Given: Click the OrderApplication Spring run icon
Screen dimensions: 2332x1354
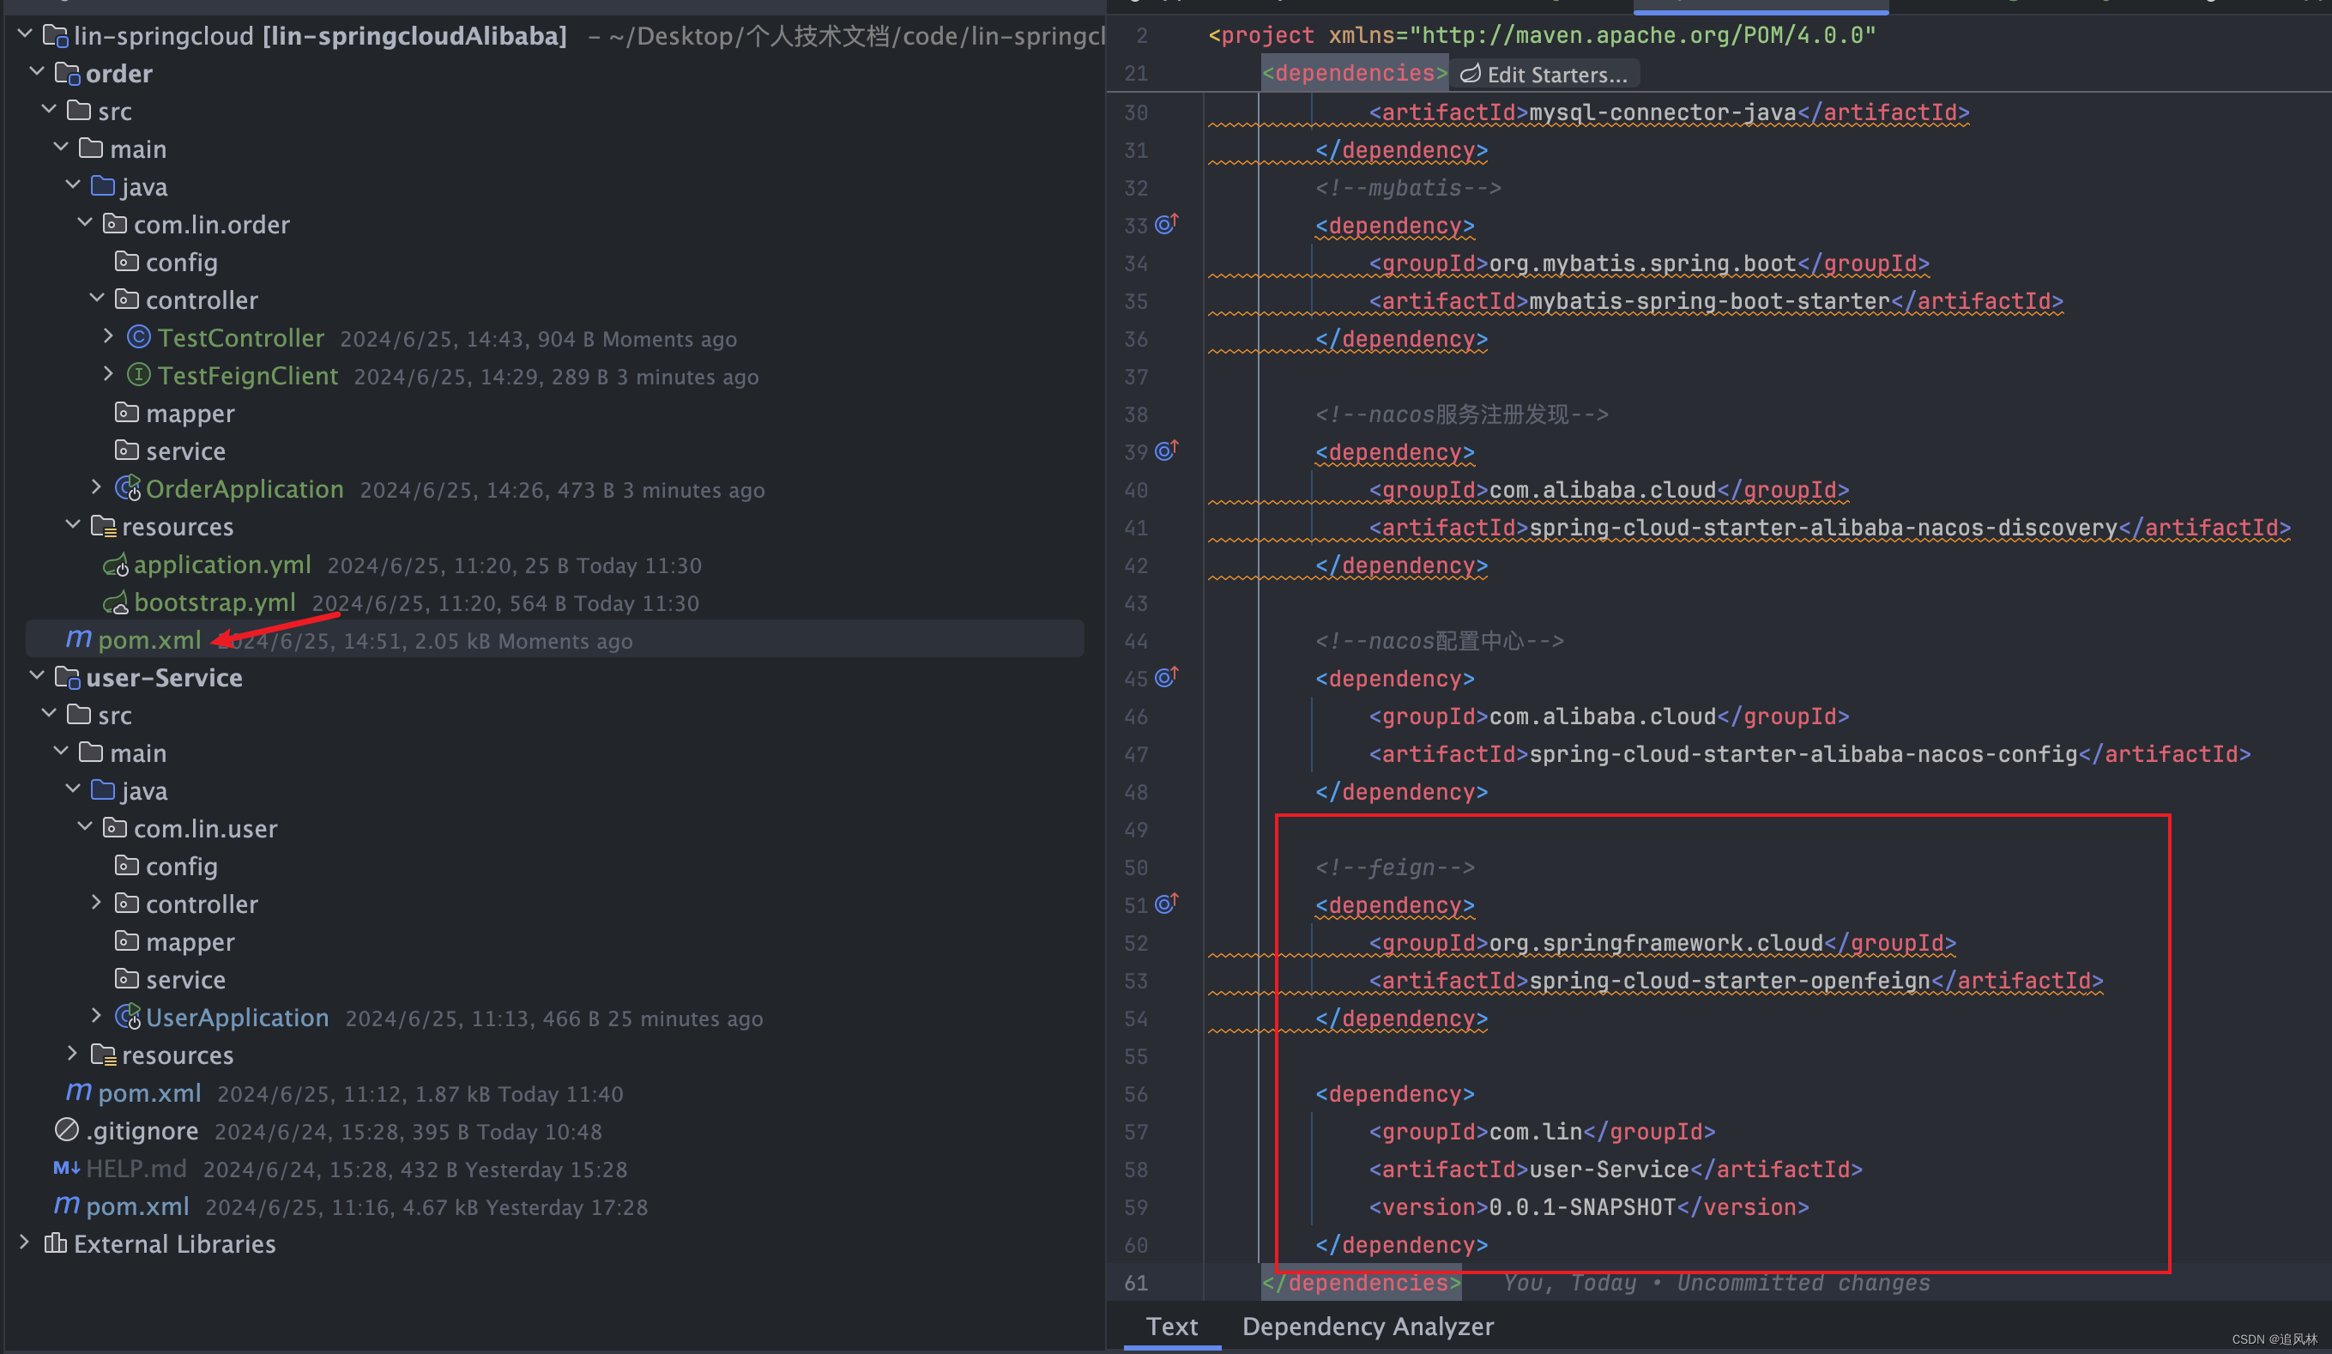Looking at the screenshot, I should pyautogui.click(x=128, y=487).
